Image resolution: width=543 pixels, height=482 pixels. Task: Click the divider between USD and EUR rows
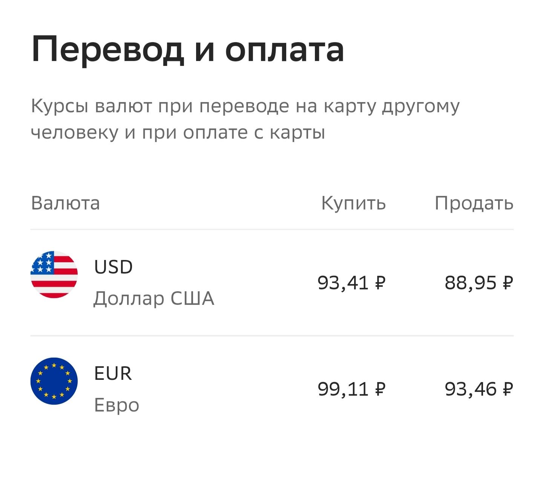click(271, 335)
